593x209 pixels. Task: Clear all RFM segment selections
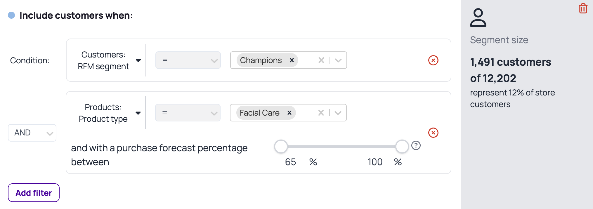tap(321, 60)
